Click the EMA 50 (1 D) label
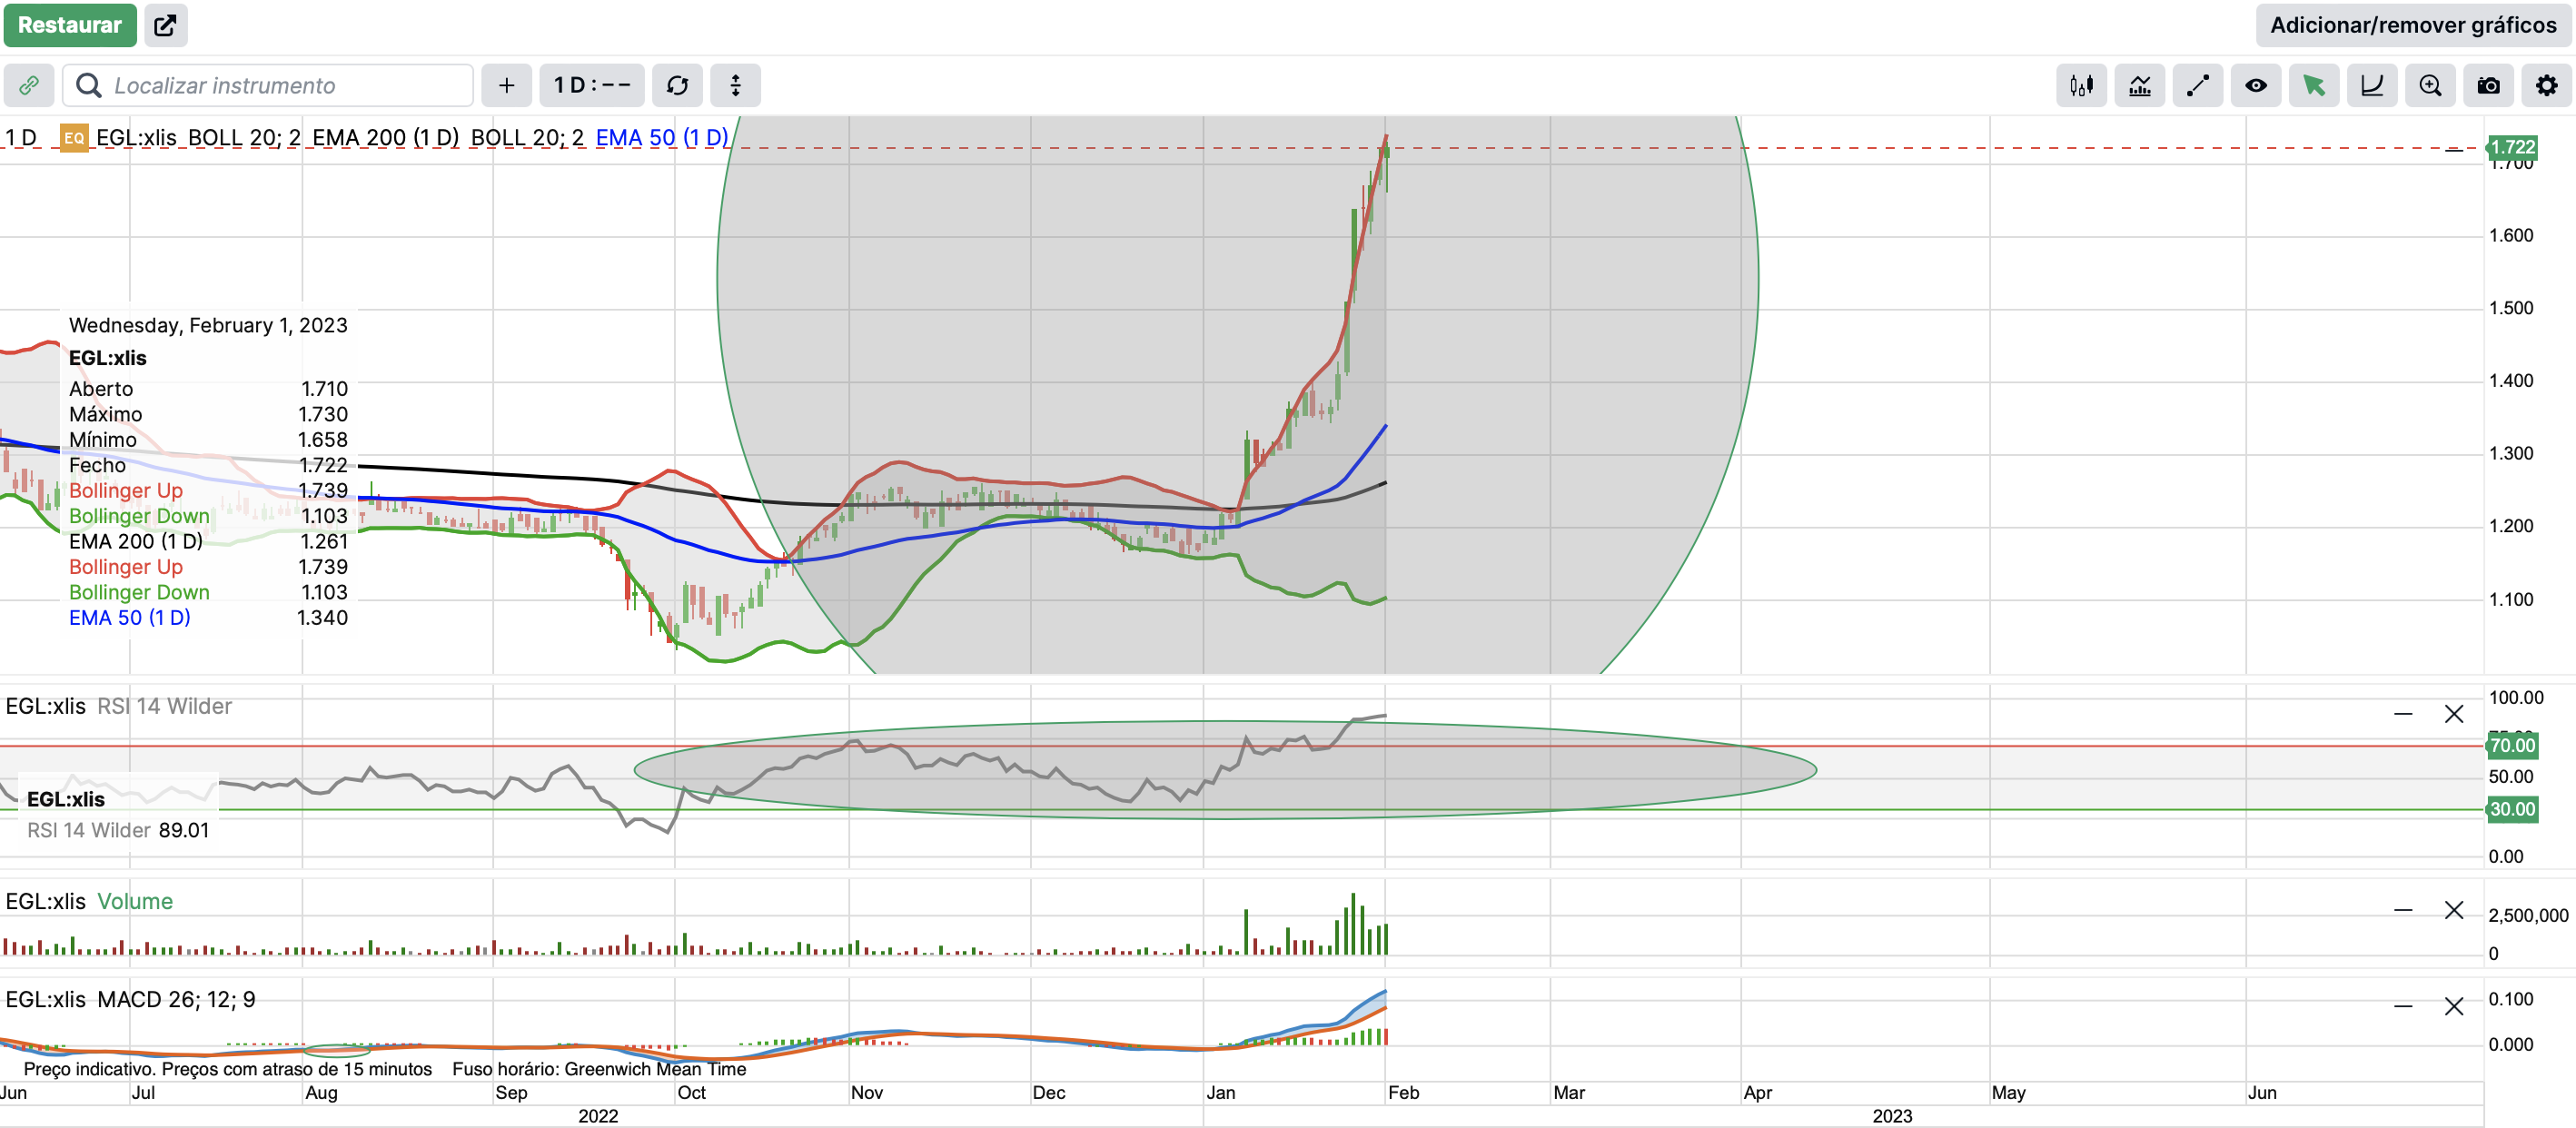The image size is (2576, 1128). [x=661, y=138]
